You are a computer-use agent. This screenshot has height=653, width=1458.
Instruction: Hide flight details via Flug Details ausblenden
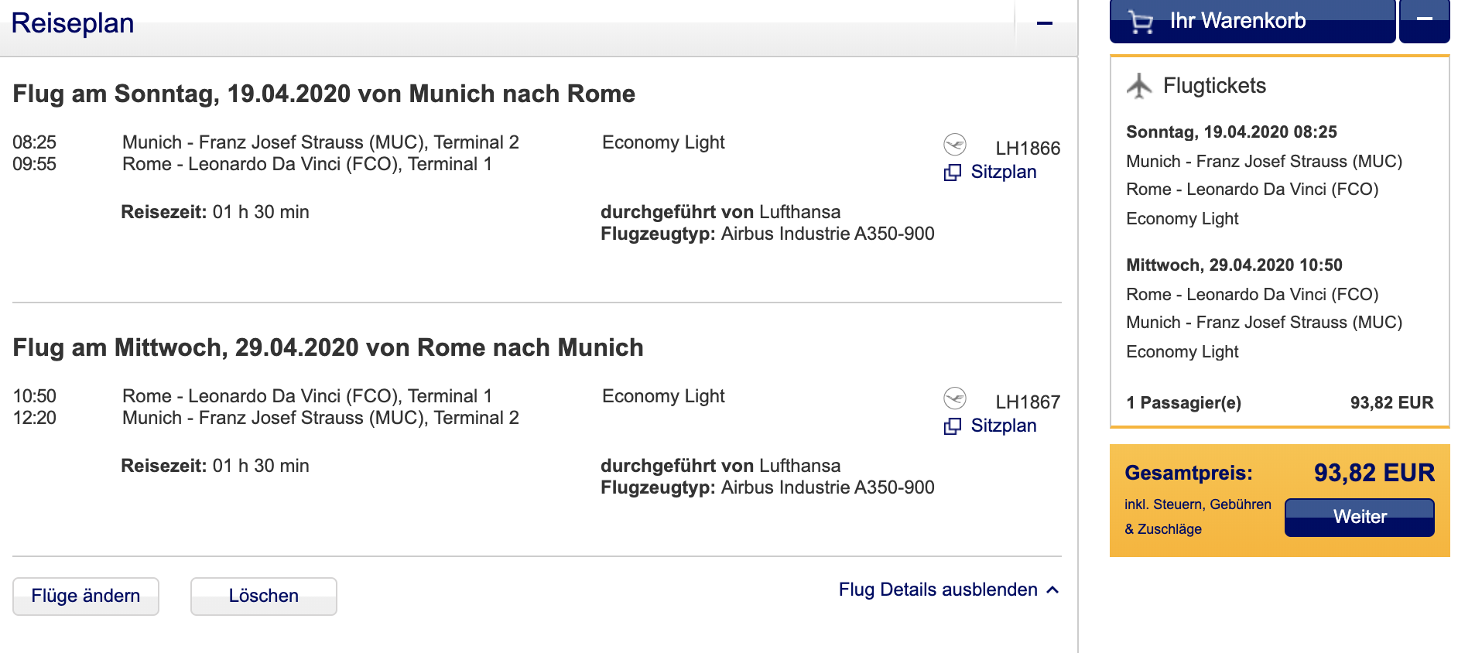tap(938, 590)
